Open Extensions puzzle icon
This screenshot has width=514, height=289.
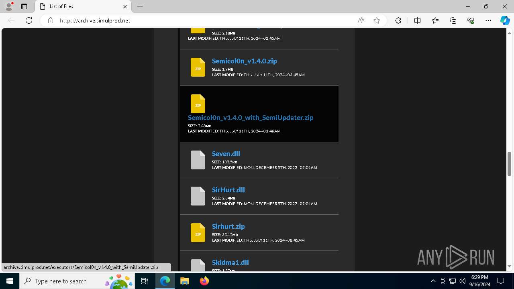coord(398,20)
